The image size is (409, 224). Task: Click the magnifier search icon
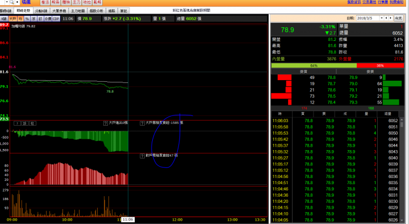click(x=12, y=2)
